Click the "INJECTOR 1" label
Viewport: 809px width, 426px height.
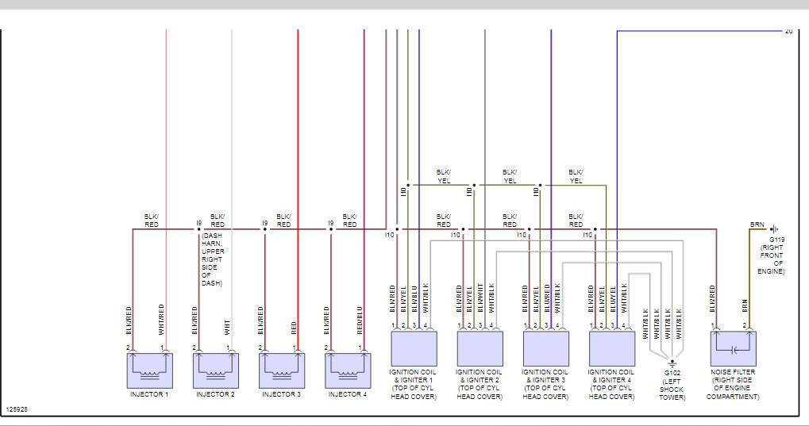point(149,394)
